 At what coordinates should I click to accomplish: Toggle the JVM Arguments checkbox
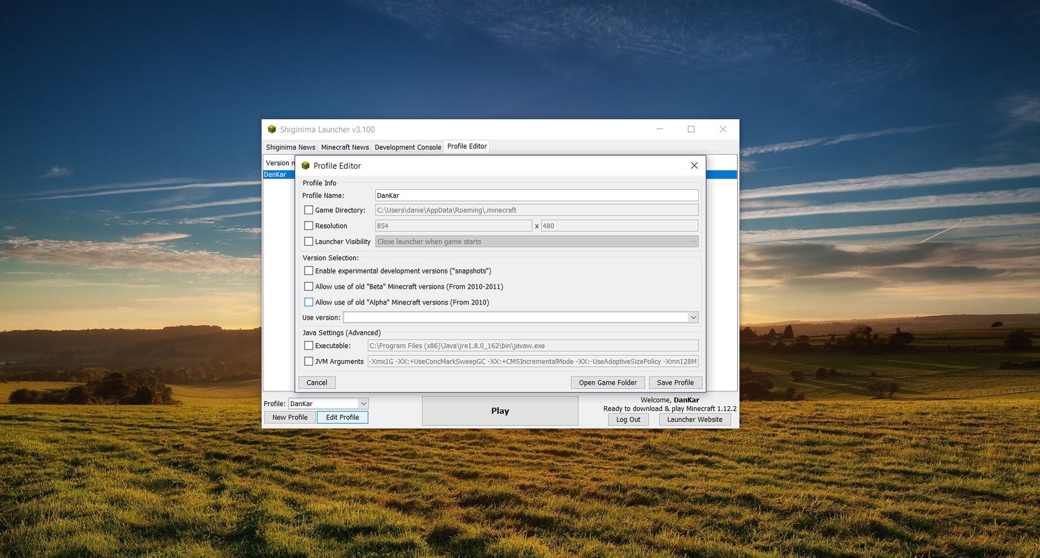click(x=308, y=361)
